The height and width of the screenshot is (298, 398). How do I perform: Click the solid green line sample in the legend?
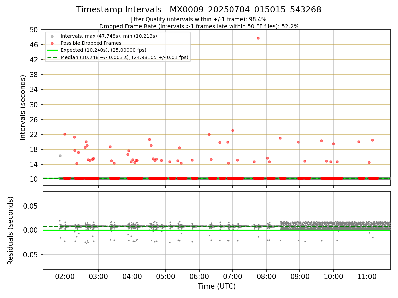click(x=52, y=50)
